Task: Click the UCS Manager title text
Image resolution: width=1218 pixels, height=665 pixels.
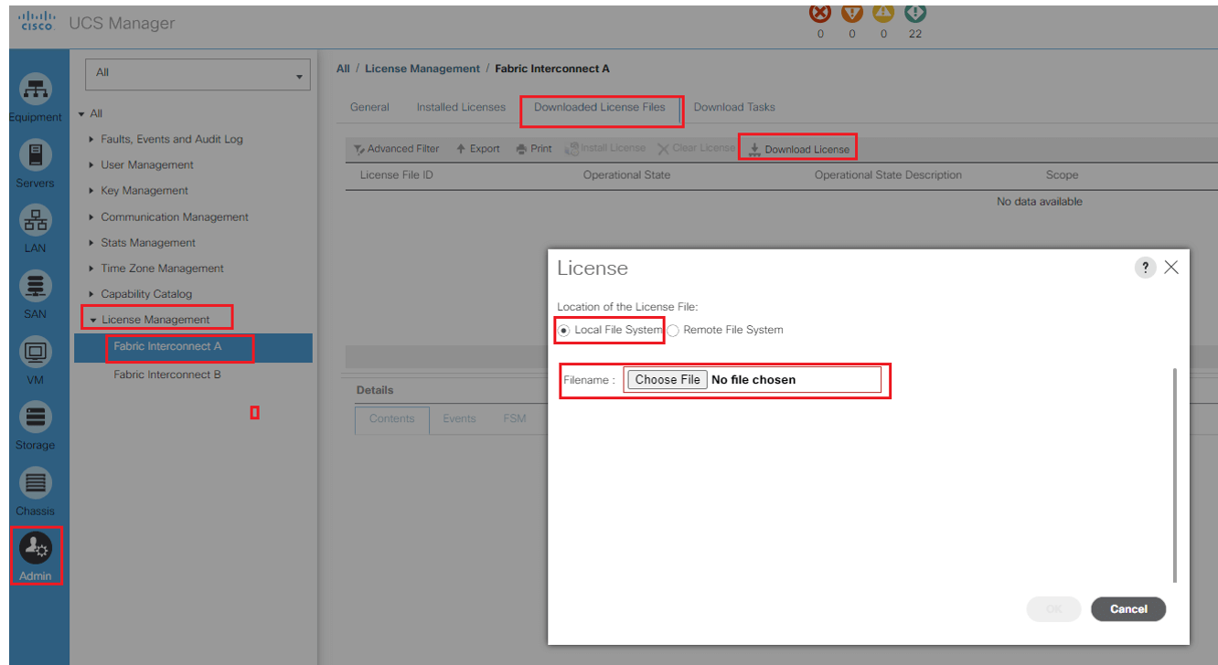Action: [x=122, y=23]
